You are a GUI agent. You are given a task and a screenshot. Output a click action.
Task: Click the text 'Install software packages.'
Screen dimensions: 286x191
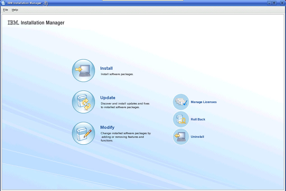click(x=117, y=74)
